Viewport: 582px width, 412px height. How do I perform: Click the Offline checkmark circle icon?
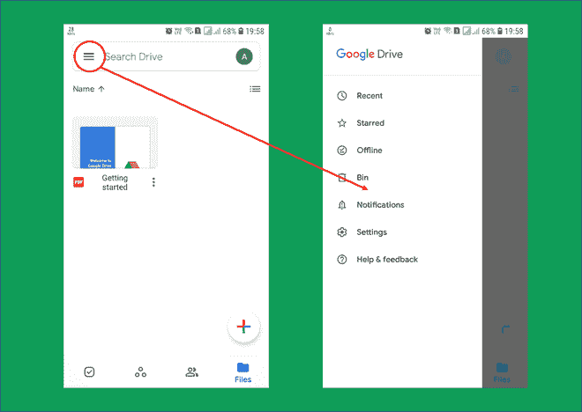click(342, 150)
